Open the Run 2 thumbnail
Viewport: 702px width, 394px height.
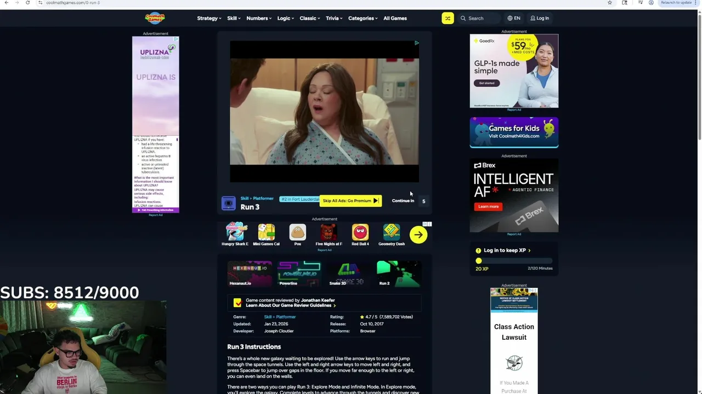398,274
